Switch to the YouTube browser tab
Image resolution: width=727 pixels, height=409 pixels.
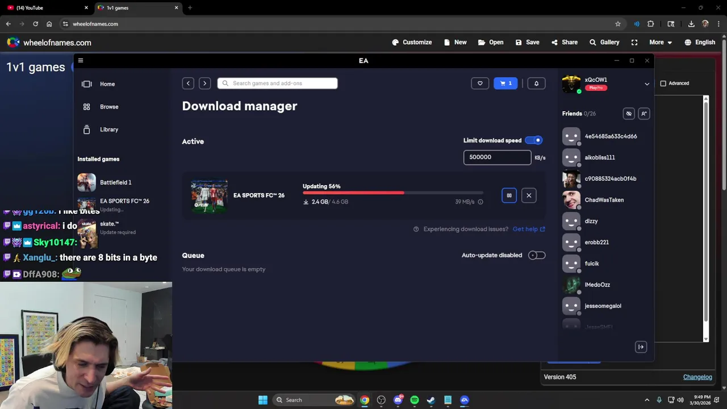click(45, 8)
